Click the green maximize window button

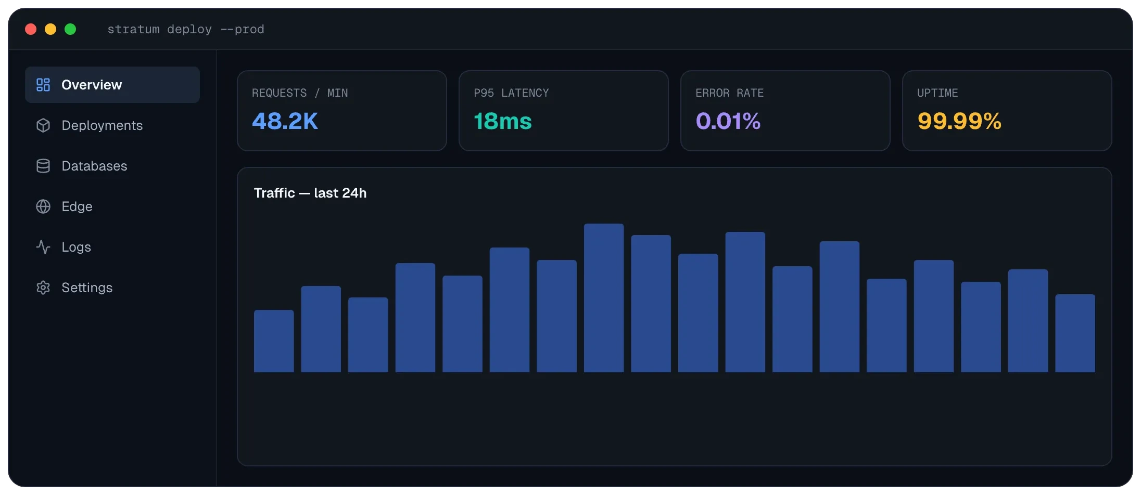[x=70, y=29]
